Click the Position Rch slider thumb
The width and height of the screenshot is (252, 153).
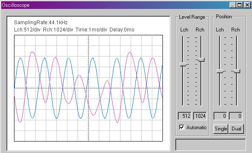237,71
